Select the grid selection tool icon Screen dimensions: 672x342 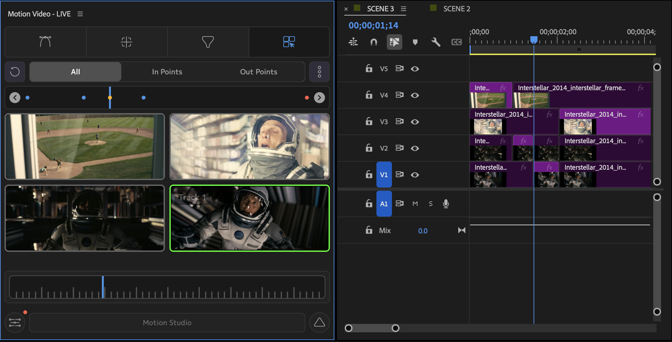point(289,42)
